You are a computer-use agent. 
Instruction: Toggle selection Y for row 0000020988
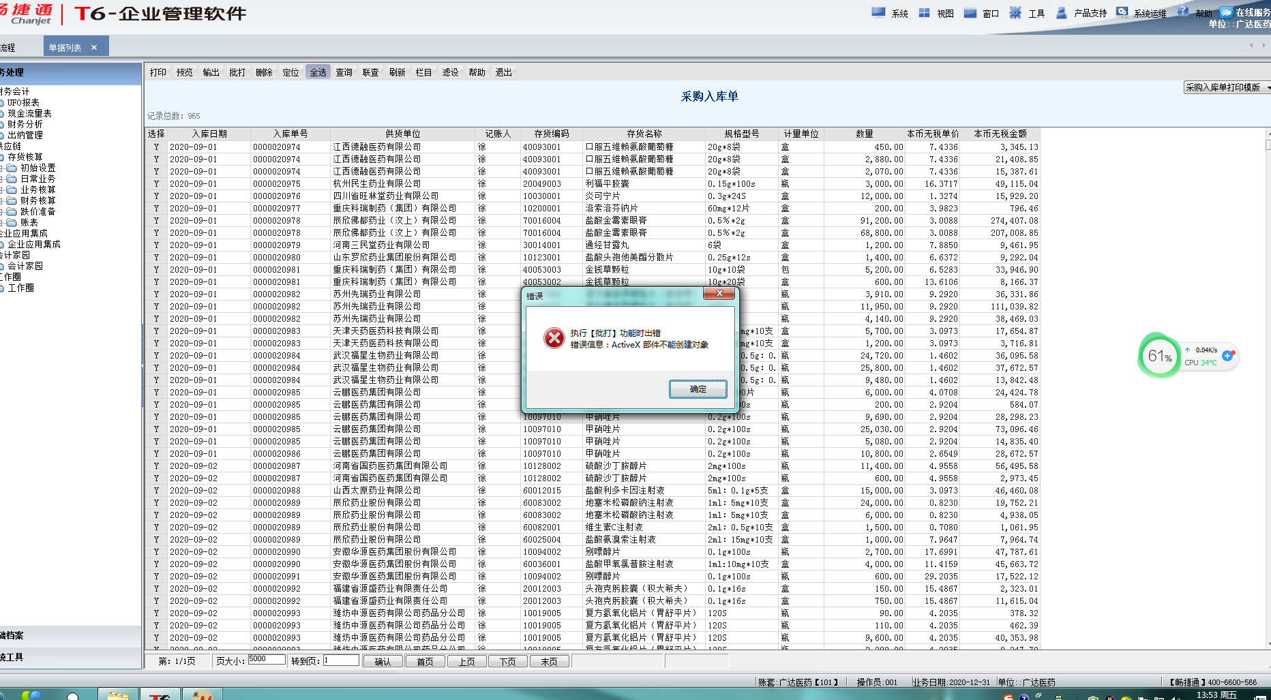(x=156, y=490)
